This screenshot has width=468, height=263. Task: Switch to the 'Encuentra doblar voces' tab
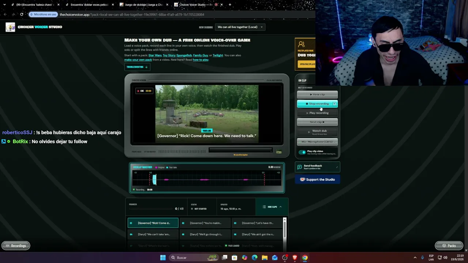[90, 5]
